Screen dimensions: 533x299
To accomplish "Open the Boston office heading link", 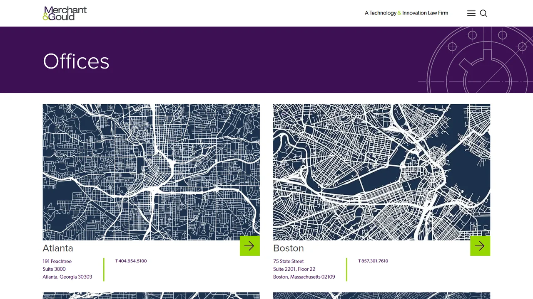I will pyautogui.click(x=289, y=248).
